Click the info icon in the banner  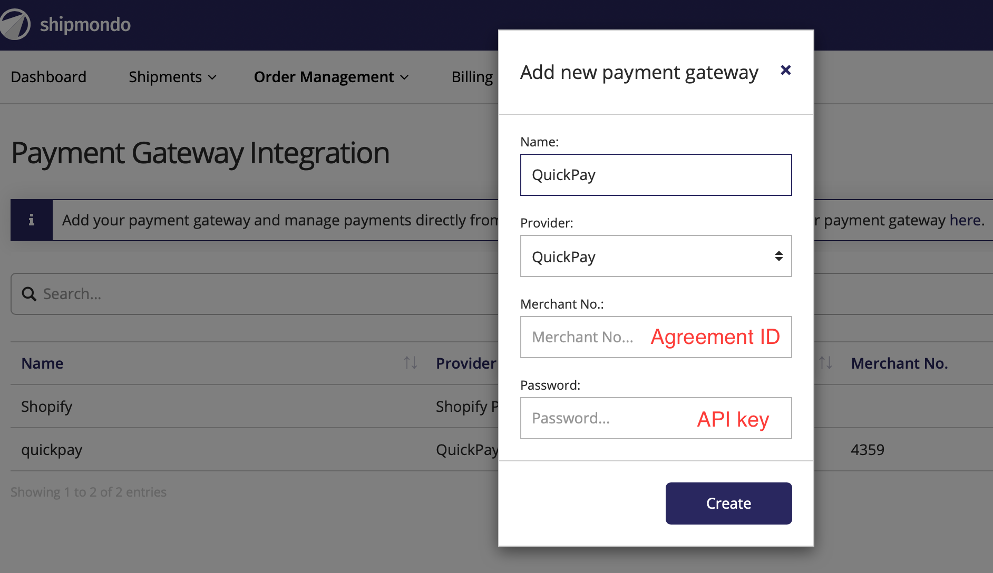[32, 220]
